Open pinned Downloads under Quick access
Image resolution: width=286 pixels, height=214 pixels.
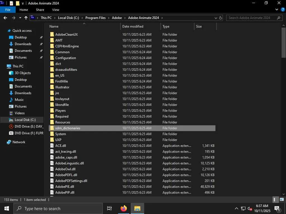coord(23,44)
